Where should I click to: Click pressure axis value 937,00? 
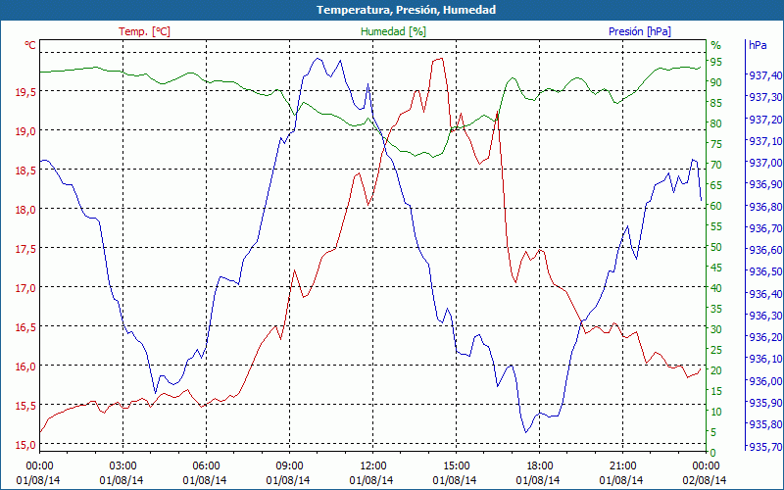765,163
